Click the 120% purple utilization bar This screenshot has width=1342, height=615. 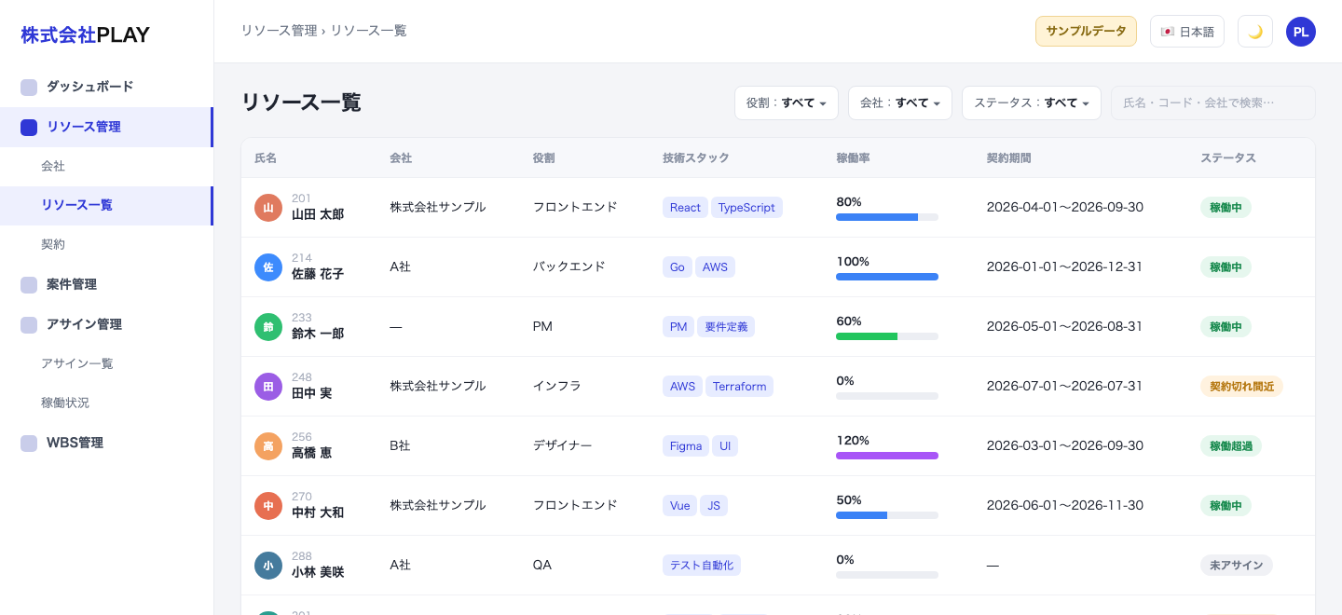coord(887,456)
